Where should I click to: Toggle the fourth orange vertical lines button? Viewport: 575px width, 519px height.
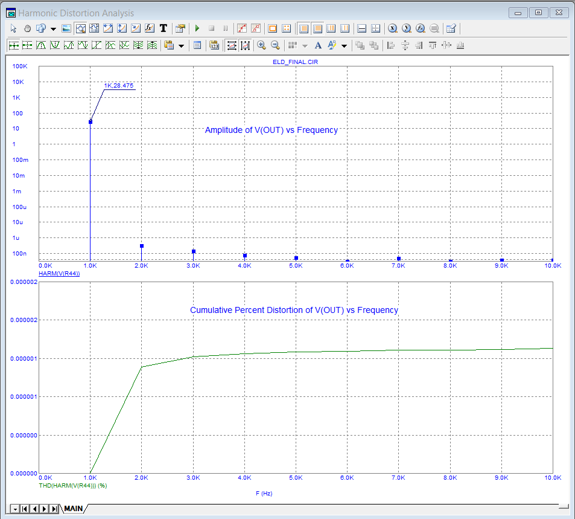[x=345, y=28]
